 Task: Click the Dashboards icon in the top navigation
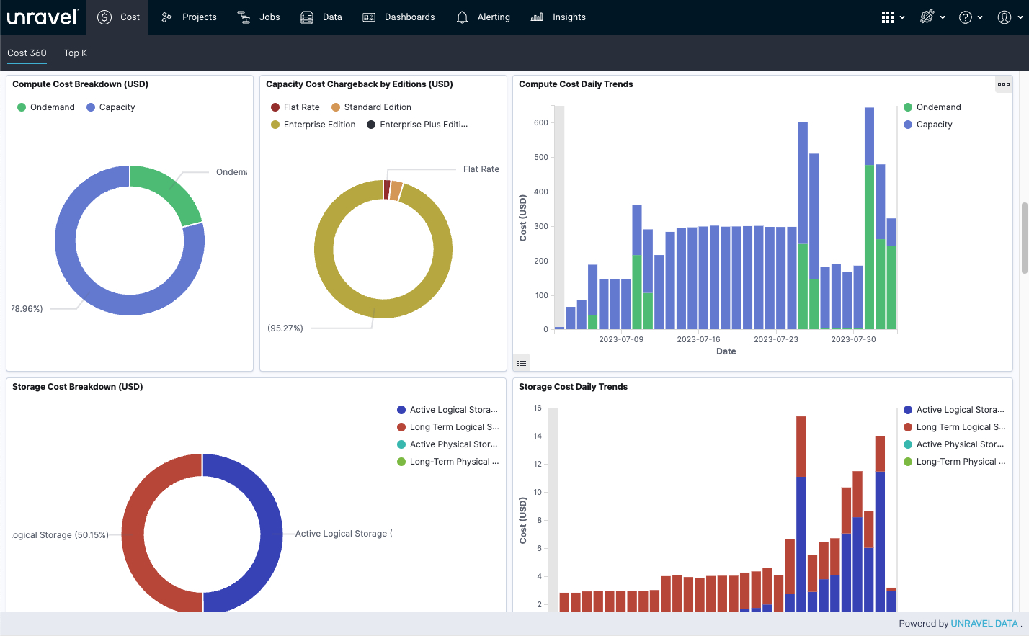(369, 17)
